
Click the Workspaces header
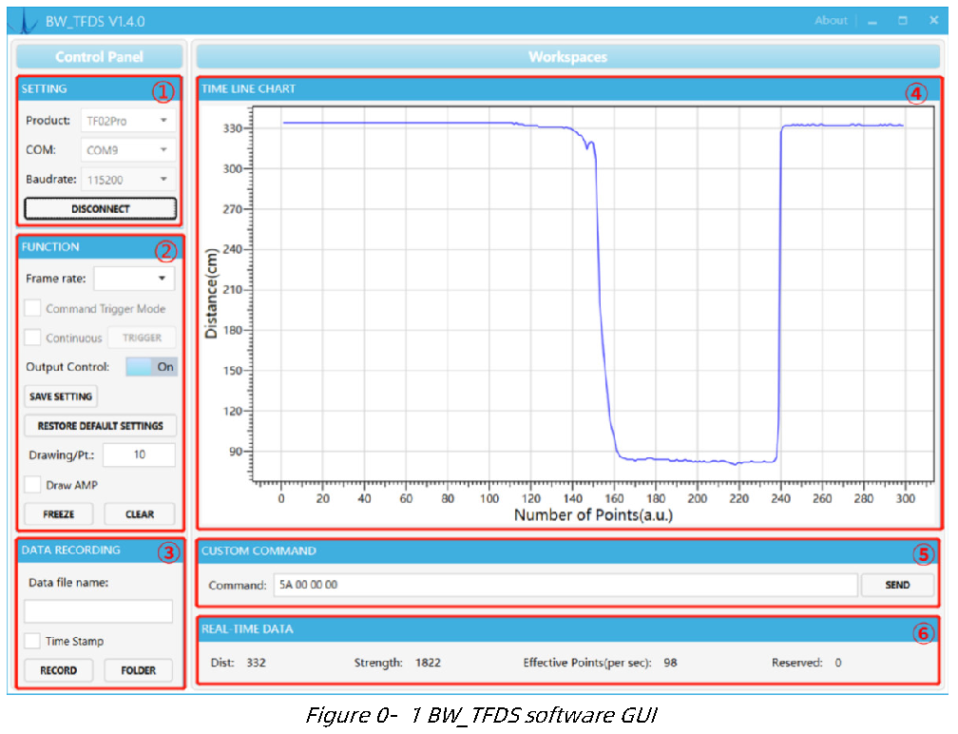[x=567, y=57]
